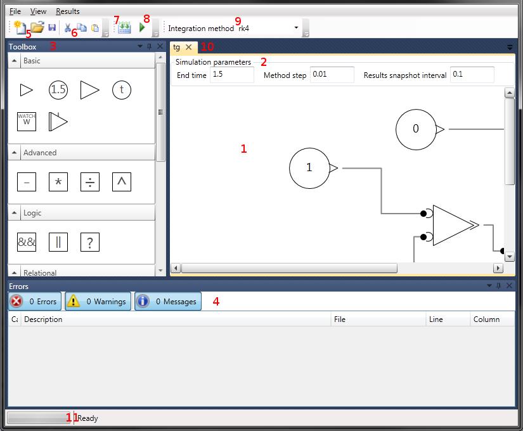Open the View menu

(x=38, y=11)
